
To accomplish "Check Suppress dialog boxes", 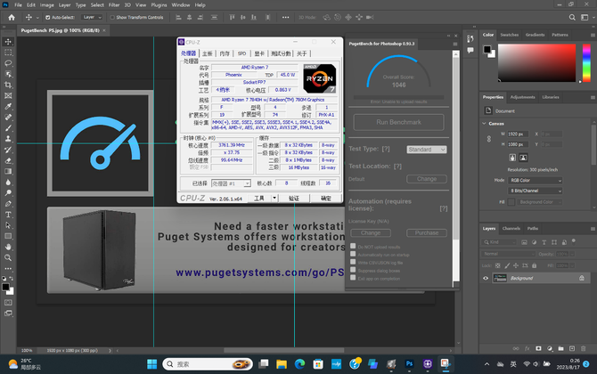I will click(x=353, y=270).
